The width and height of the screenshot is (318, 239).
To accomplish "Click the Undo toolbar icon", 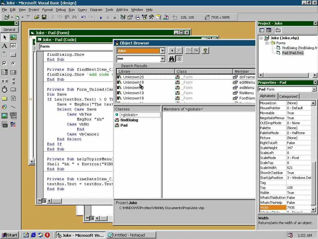I will (83, 17).
